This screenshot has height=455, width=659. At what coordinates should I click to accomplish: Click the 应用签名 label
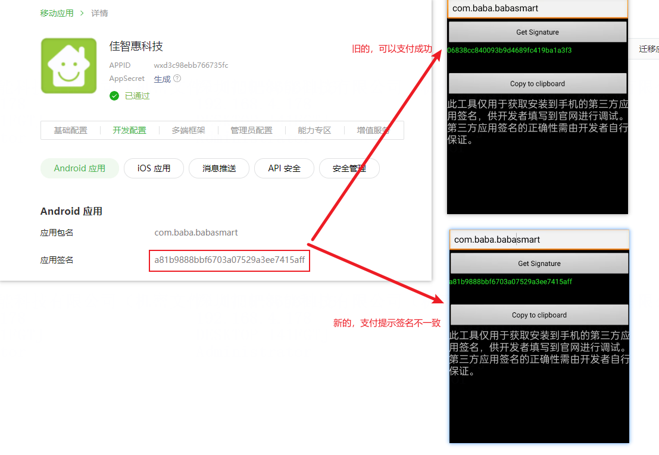tap(57, 261)
